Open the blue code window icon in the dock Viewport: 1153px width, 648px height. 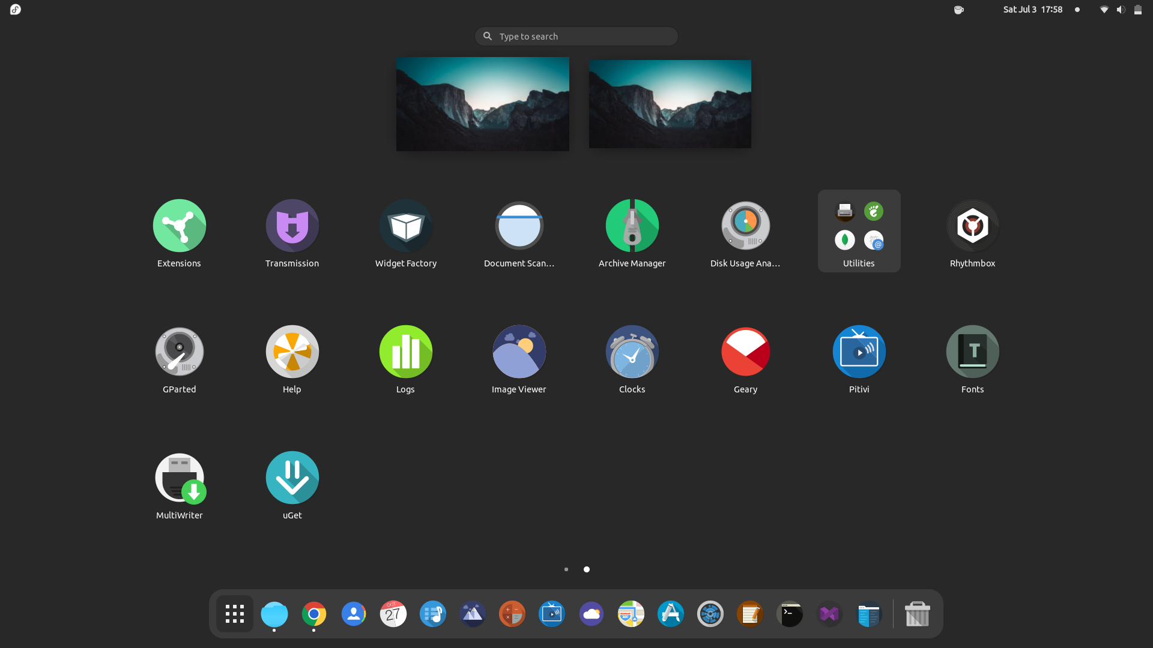(x=869, y=614)
